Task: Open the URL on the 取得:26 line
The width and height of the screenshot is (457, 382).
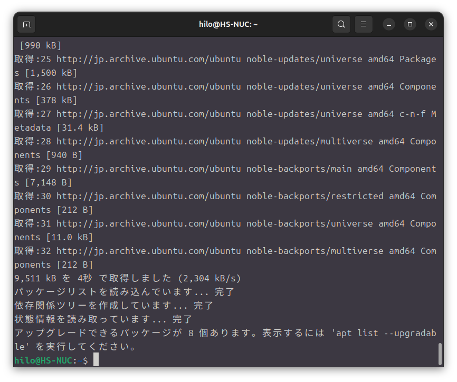Action: click(149, 86)
